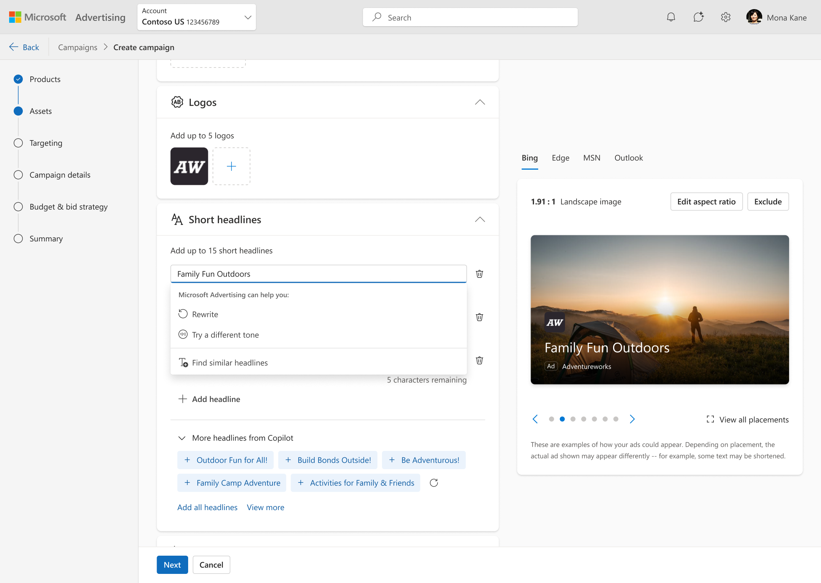Delete the Family Fun Outdoors headline
Screen dimensions: 821x583
click(x=479, y=274)
